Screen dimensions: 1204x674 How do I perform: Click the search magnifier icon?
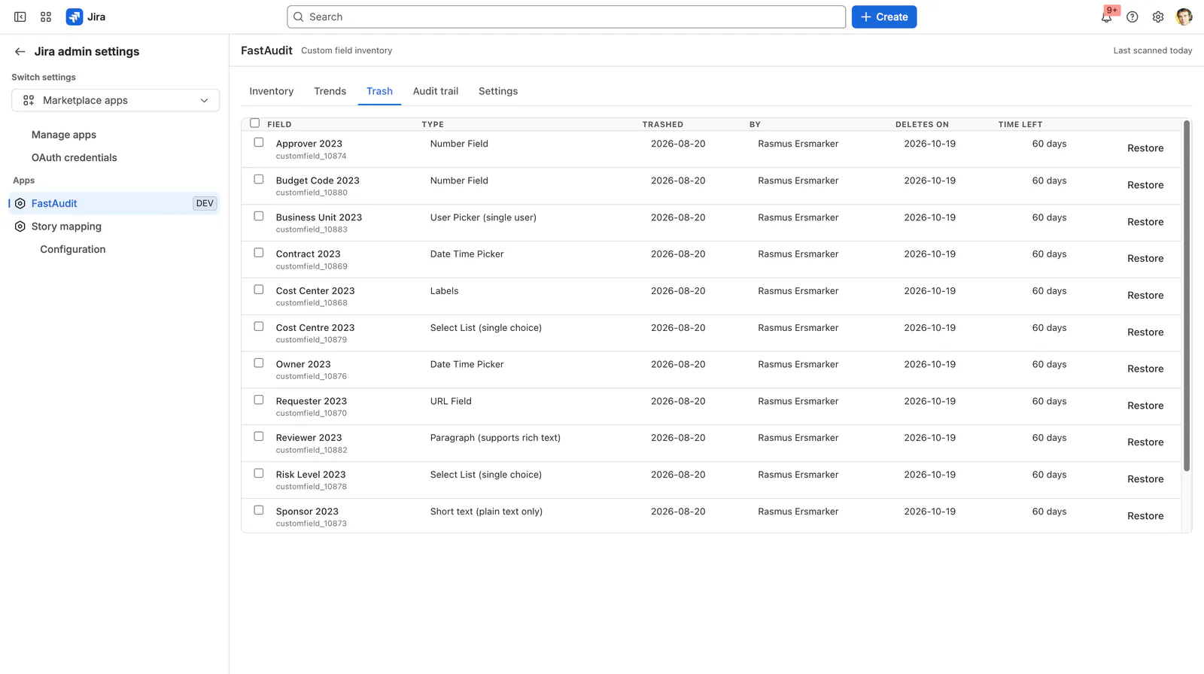[x=299, y=17]
